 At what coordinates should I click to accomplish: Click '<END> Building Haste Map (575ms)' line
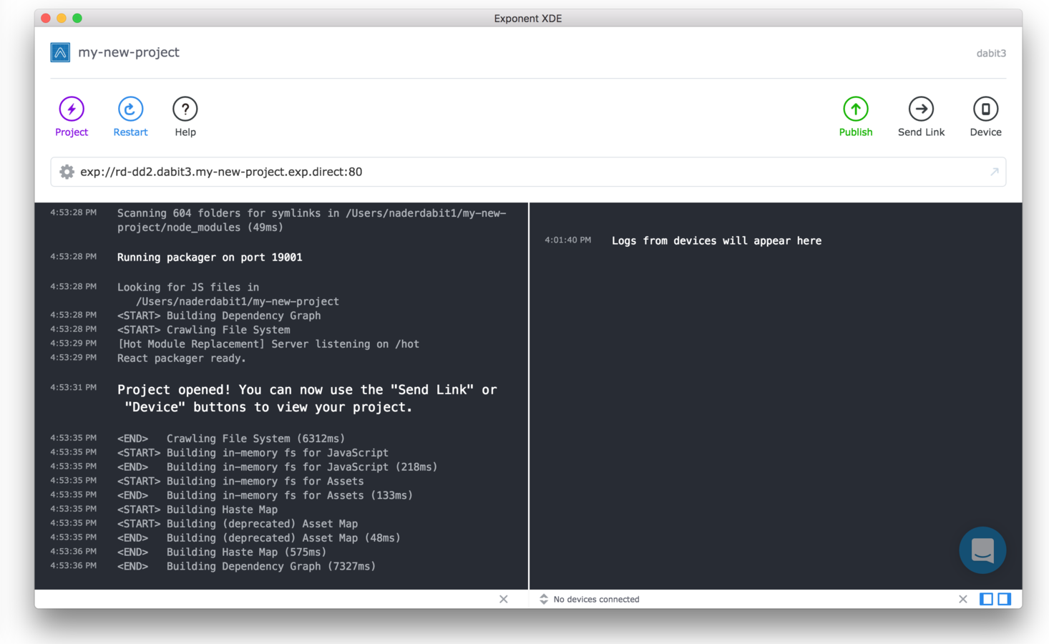click(x=222, y=552)
